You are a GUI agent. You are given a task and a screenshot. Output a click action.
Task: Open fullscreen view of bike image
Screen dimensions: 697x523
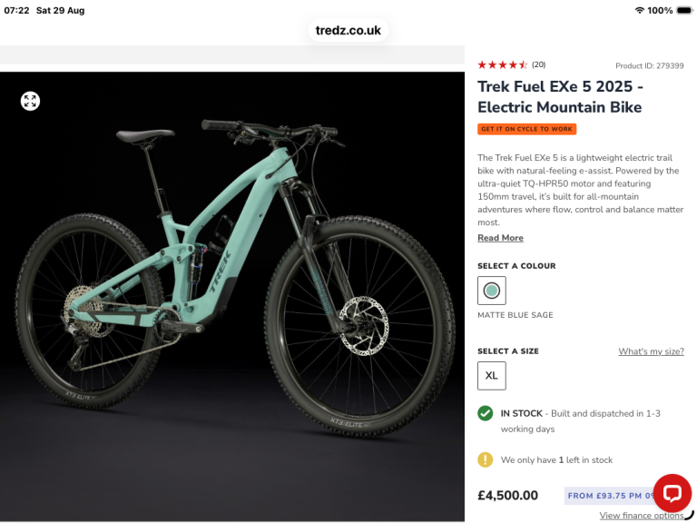click(x=30, y=102)
